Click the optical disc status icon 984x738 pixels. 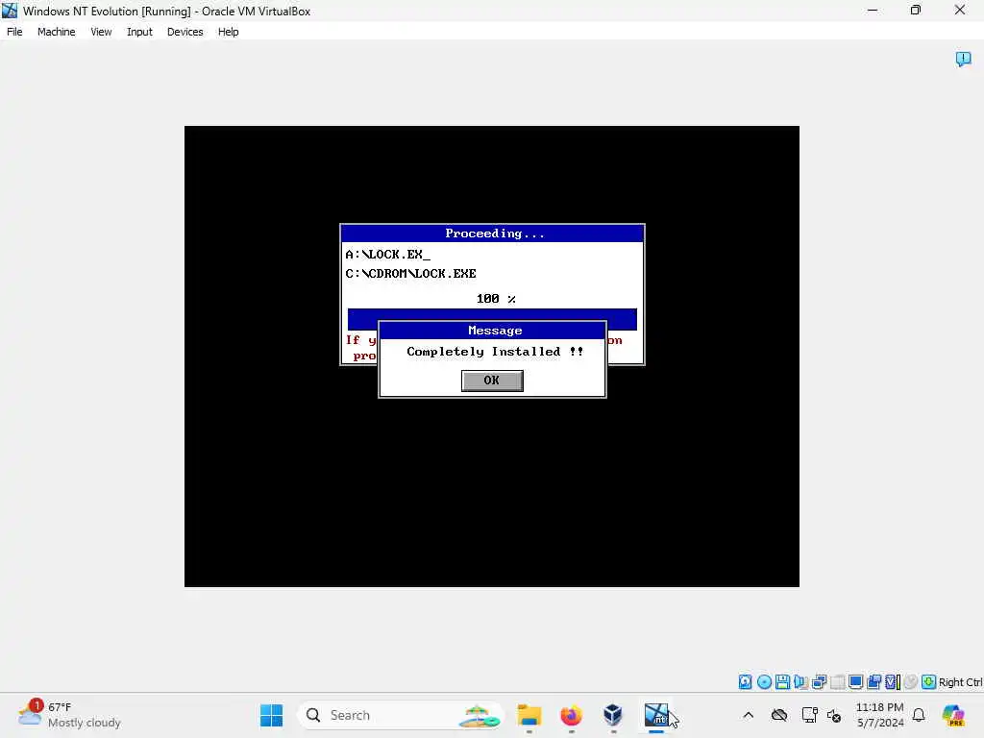point(764,681)
